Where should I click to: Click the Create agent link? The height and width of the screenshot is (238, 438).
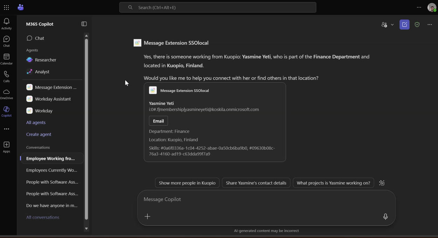38,134
